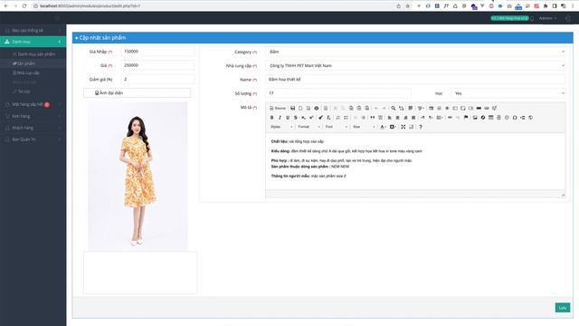This screenshot has width=579, height=326.
Task: Open the Size dropdown in the editor
Action: [364, 127]
